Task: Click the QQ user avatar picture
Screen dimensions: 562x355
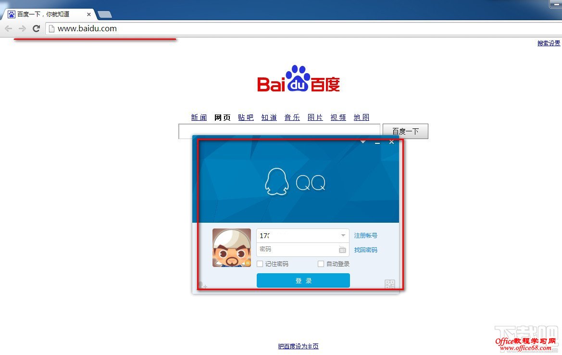Action: coord(232,248)
